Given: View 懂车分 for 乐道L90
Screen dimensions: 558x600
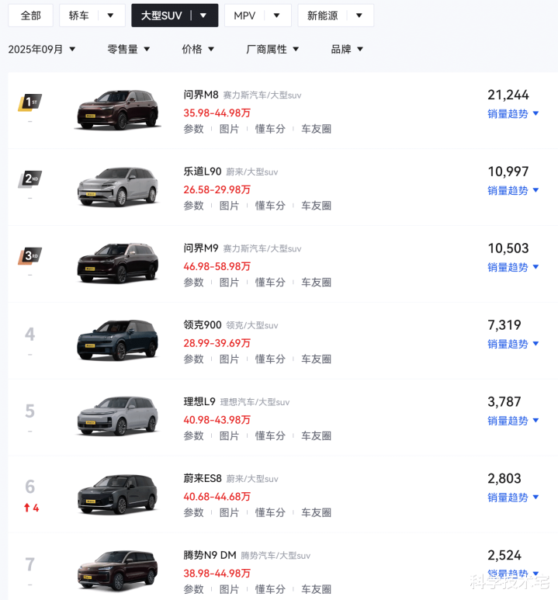Looking at the screenshot, I should coord(270,206).
